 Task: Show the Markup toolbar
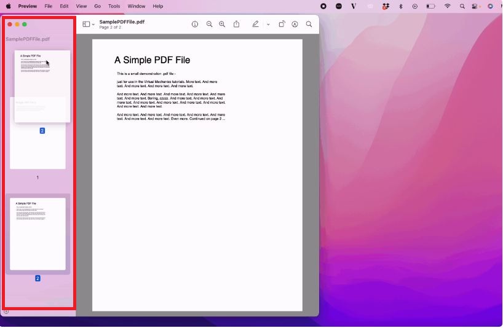point(295,25)
